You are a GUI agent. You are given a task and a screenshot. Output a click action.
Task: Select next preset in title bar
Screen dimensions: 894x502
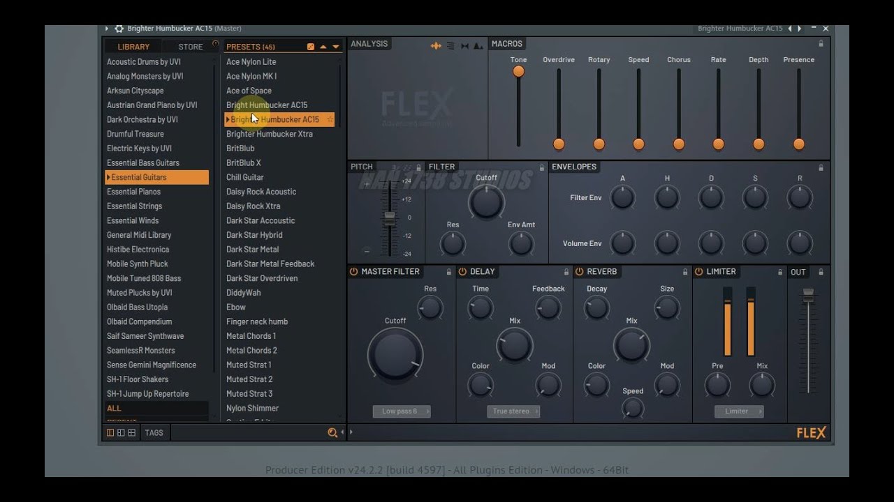[x=800, y=29]
